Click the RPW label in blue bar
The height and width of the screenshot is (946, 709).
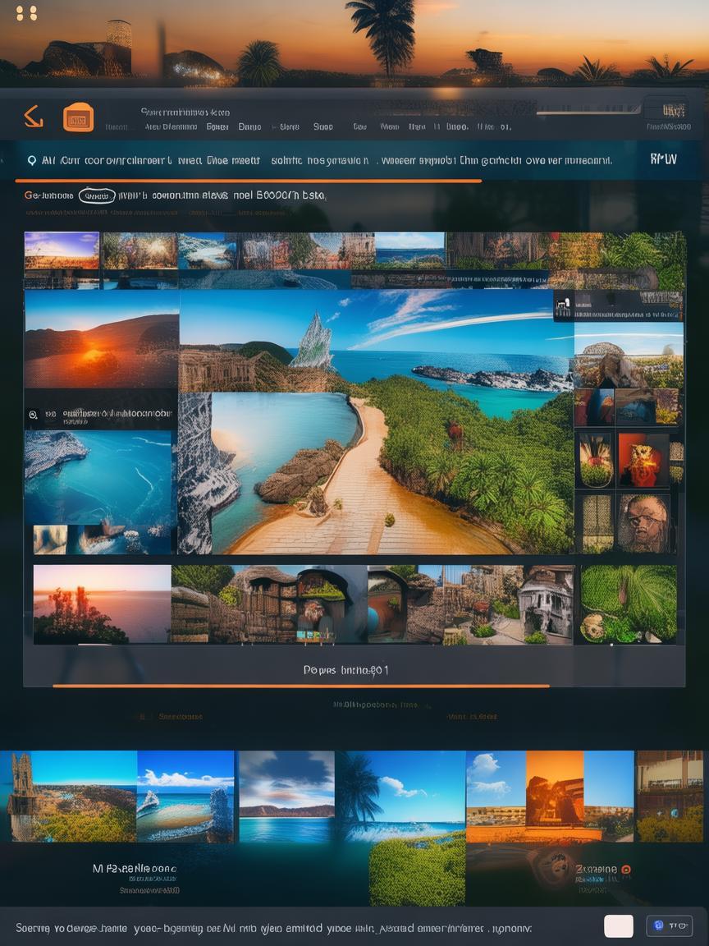[x=663, y=159]
